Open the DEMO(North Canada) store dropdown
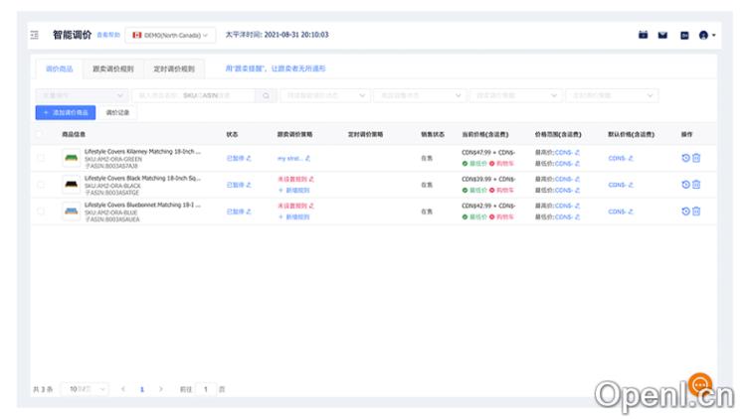The image size is (746, 419). point(170,35)
